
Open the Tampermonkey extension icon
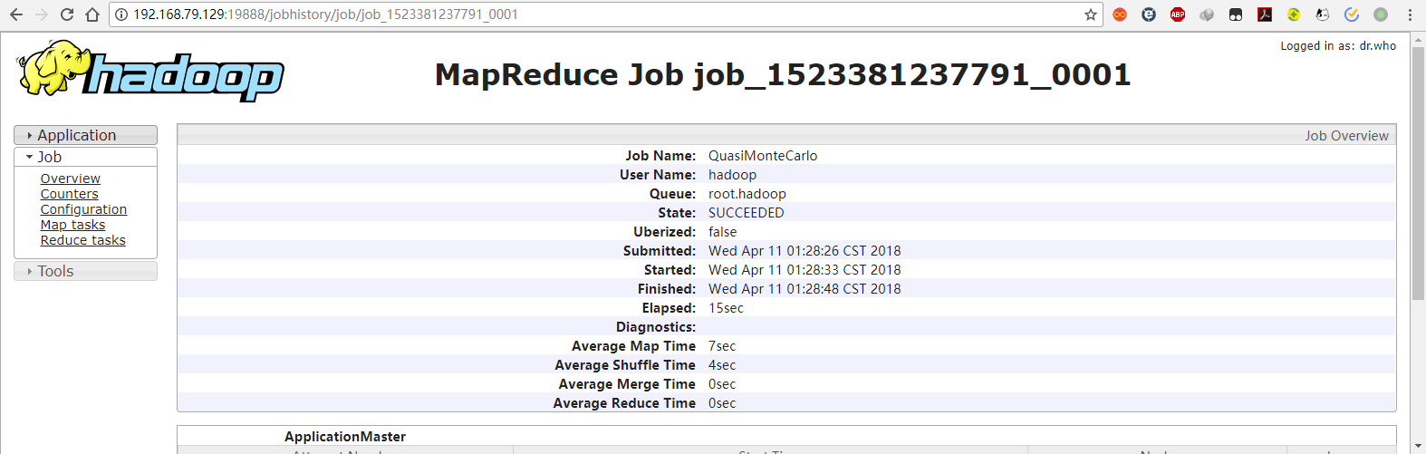tap(1236, 14)
